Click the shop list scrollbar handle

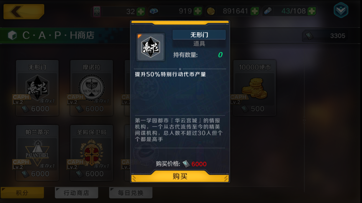pos(304,120)
